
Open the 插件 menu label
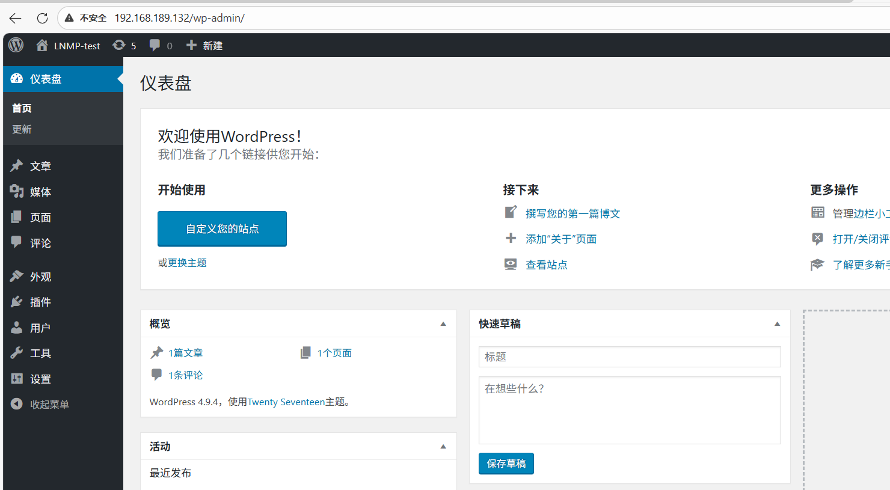click(x=40, y=302)
